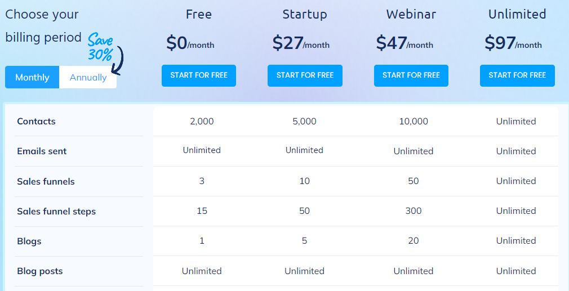The image size is (569, 291).
Task: Select the Emails sent row label
Action: point(42,151)
